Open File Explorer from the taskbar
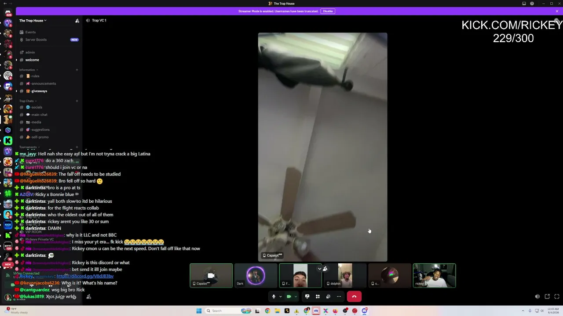 (277, 311)
